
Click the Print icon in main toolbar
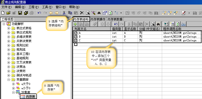[32, 13]
